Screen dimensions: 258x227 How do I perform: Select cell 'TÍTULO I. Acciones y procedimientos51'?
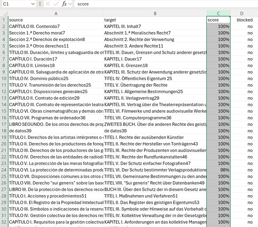pyautogui.click(x=56, y=196)
